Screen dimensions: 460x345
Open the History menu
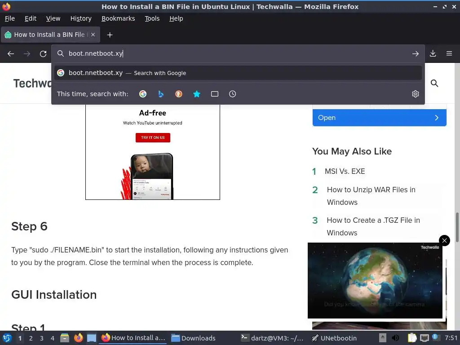pos(81,18)
